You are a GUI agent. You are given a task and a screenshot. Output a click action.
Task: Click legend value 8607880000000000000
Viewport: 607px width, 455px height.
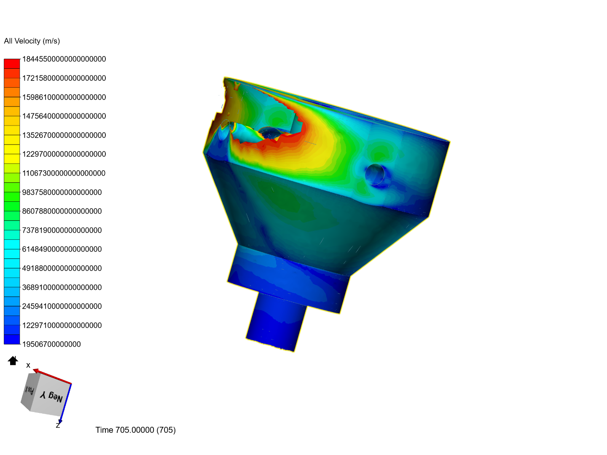(62, 211)
